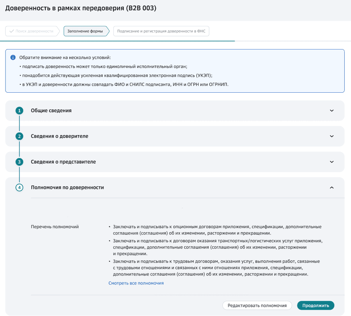Click page title Доверенность в рамках передоверия
Screen dimensions: 351x316
point(81,8)
